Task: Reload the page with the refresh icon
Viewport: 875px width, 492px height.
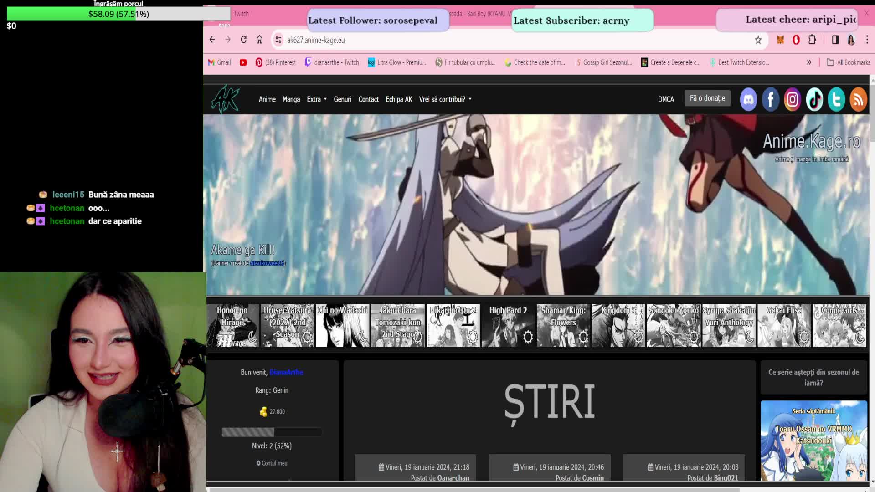Action: pos(244,40)
